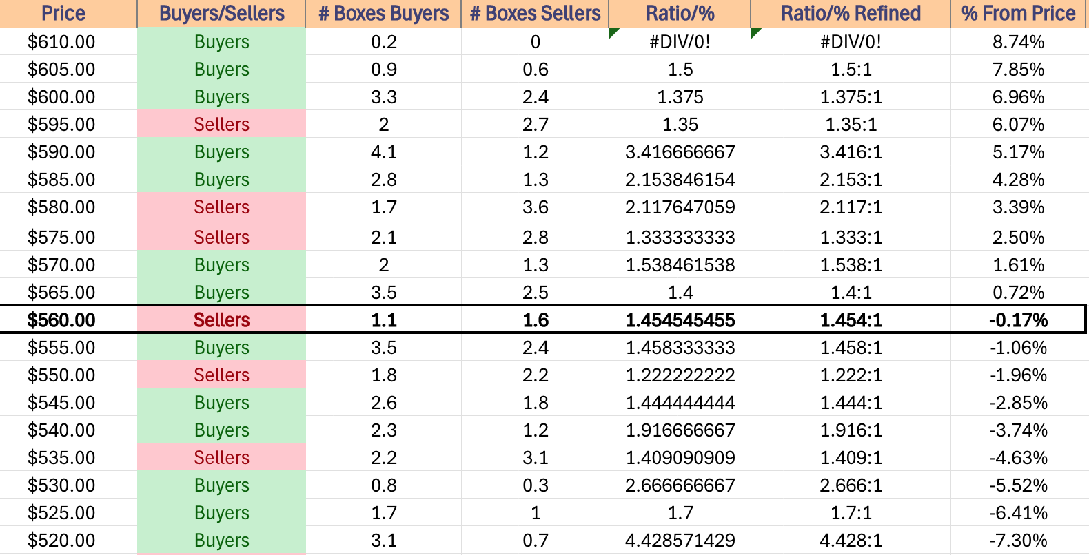The width and height of the screenshot is (1089, 555).
Task: Select the 4.428:1 refined ratio cell
Action: (851, 541)
